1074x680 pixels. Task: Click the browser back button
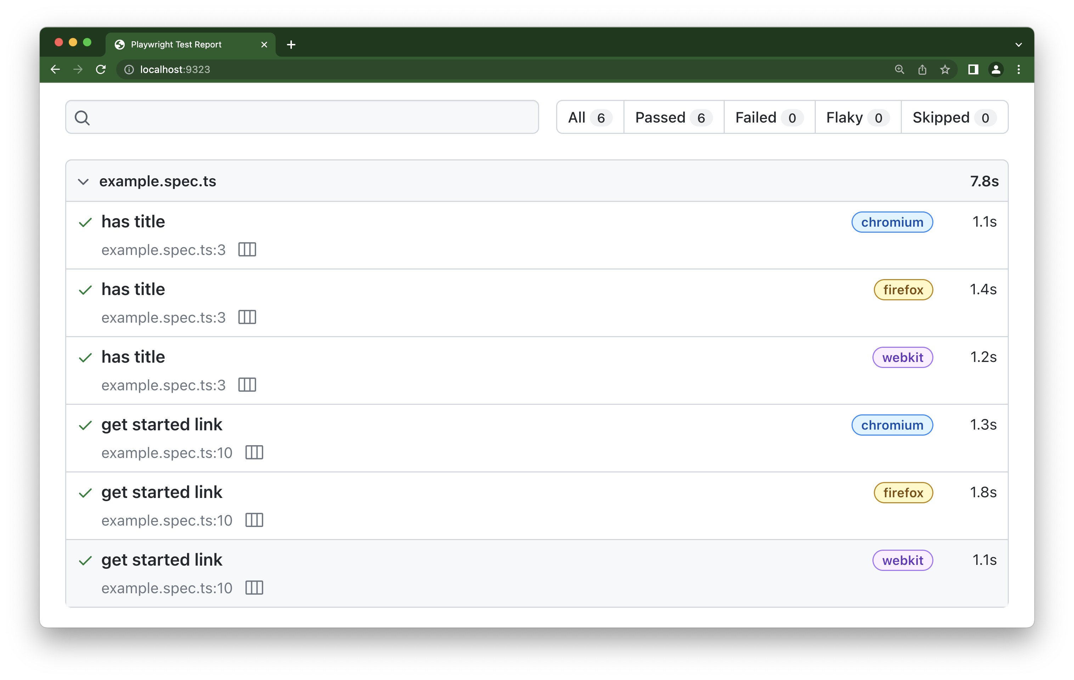tap(56, 70)
